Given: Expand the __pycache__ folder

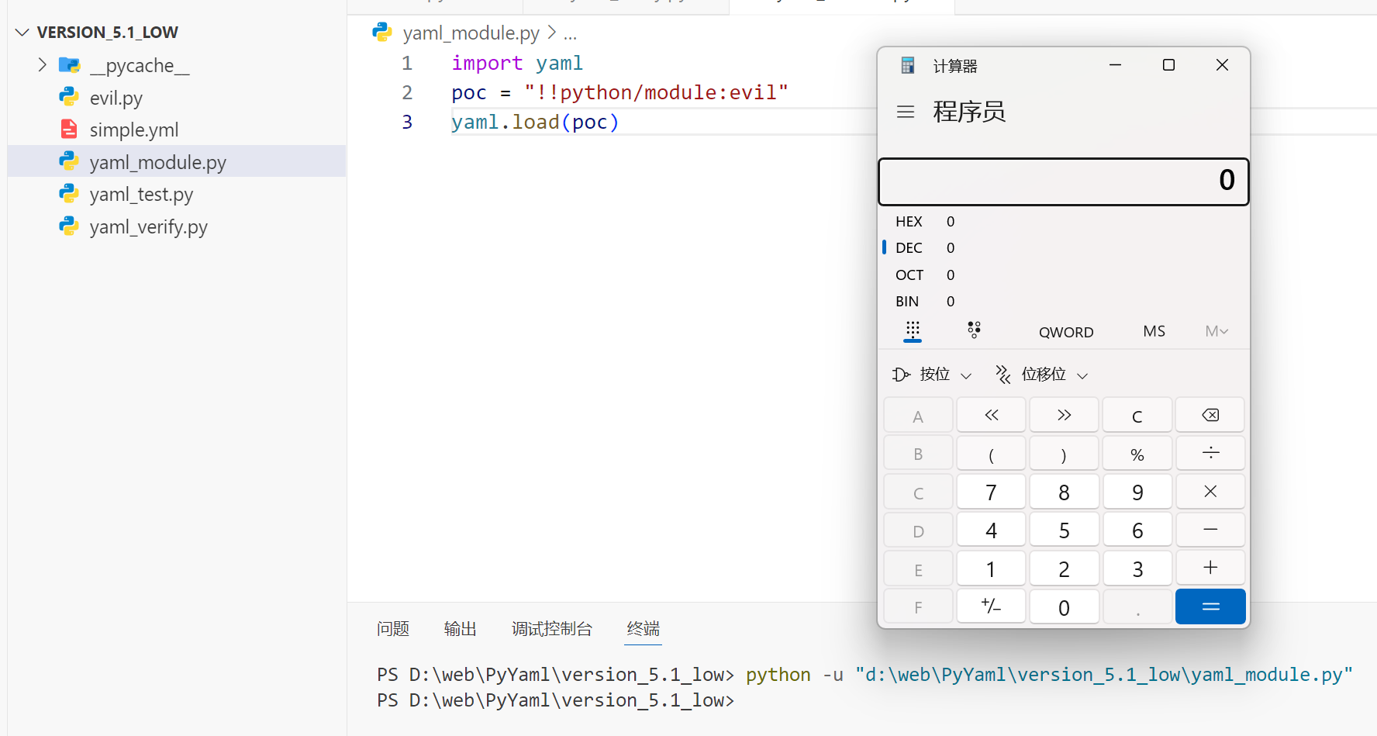Looking at the screenshot, I should (x=43, y=64).
